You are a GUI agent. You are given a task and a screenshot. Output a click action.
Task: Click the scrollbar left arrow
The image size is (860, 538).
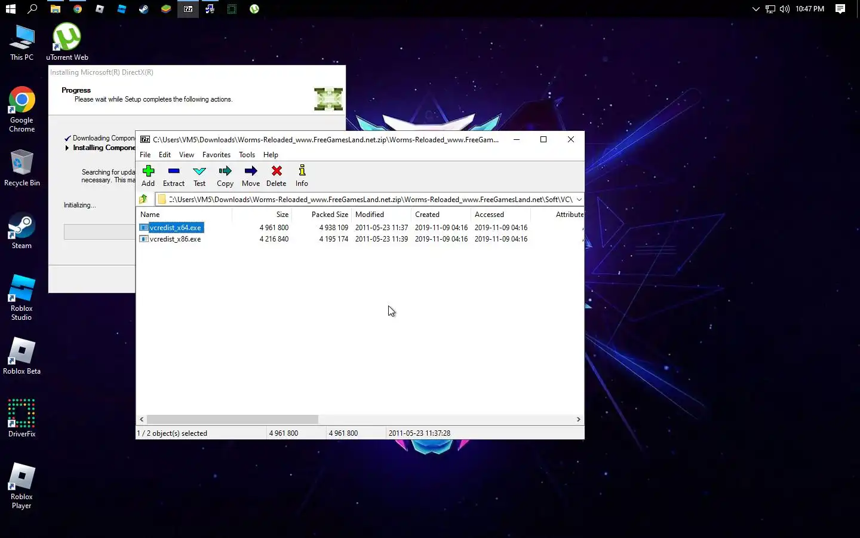tap(142, 420)
